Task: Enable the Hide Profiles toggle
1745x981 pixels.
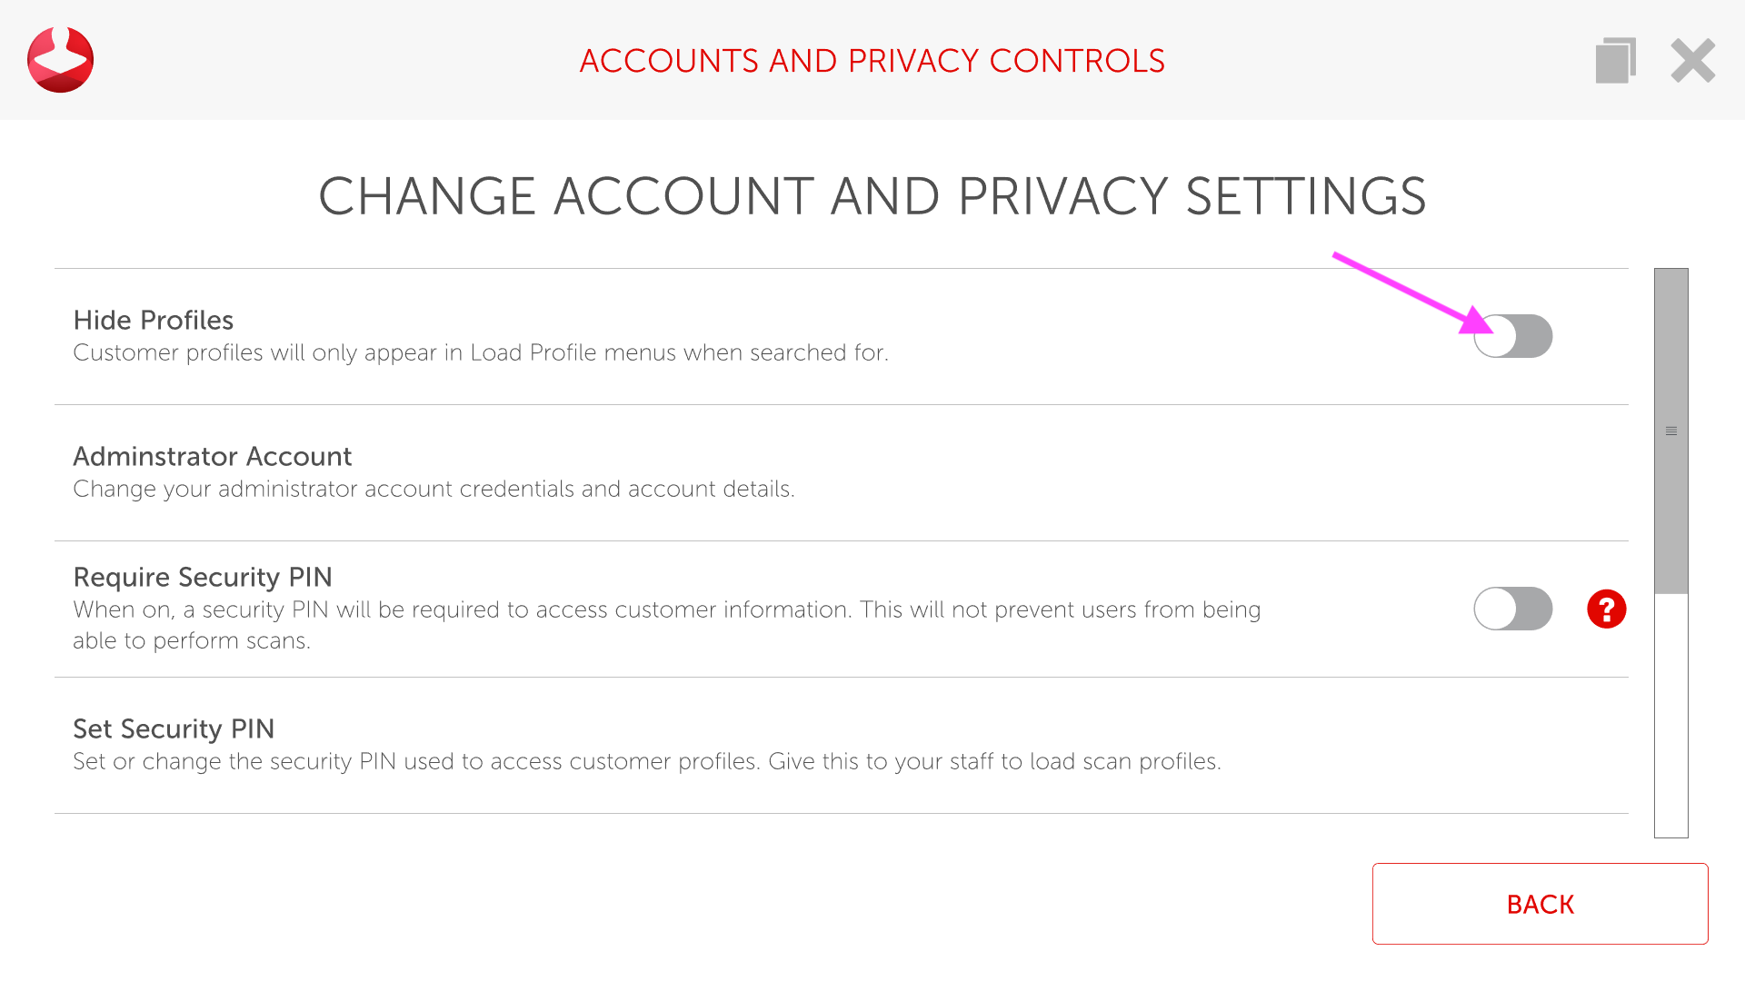Action: point(1513,336)
